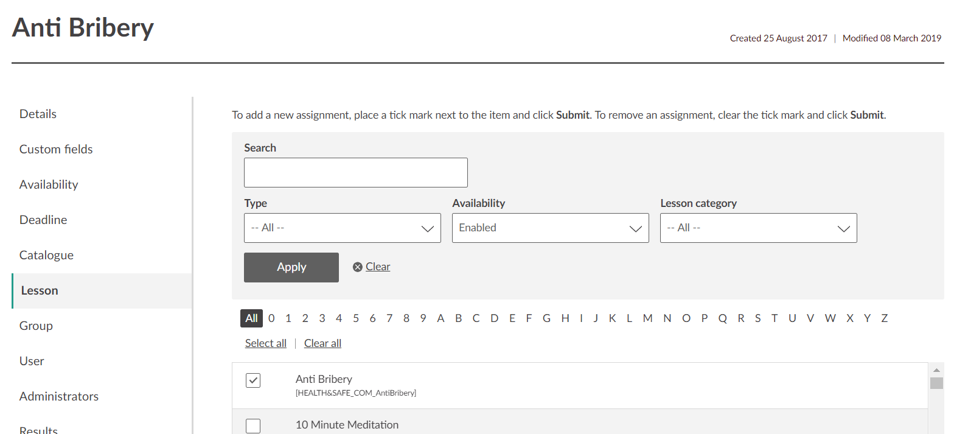This screenshot has height=434, width=968.
Task: Expand the Availability dropdown set to Enabled
Action: (x=550, y=228)
